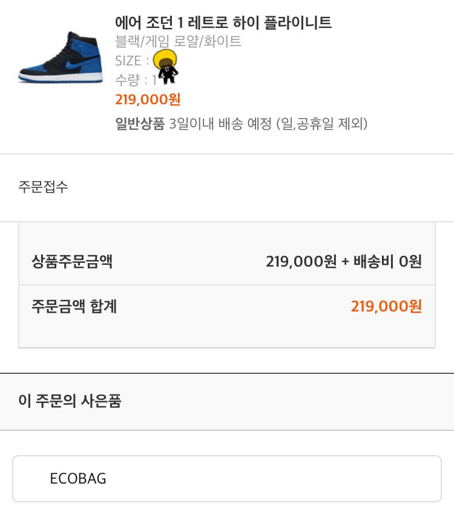
Task: Click the orange 219,000원 product price
Action: tap(148, 99)
